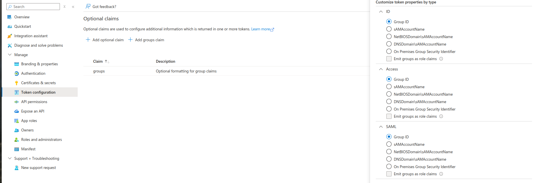Click info icon beside ID Emit groups

[x=441, y=59]
